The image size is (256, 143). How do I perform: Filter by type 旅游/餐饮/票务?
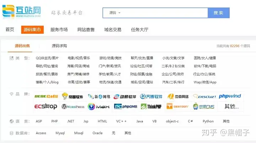(x=47, y=74)
